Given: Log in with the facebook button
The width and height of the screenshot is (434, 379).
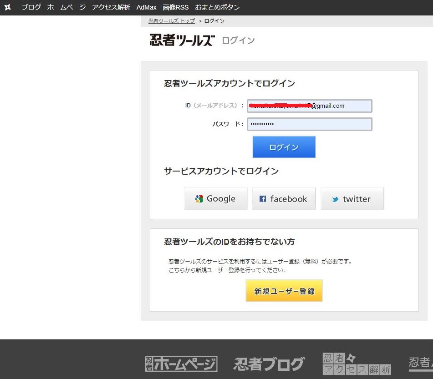Looking at the screenshot, I should click(x=284, y=198).
